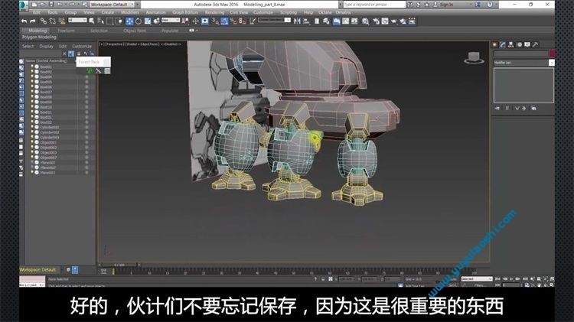Switch to the Populate ribbon tab
This screenshot has width=574, height=322.
point(170,31)
